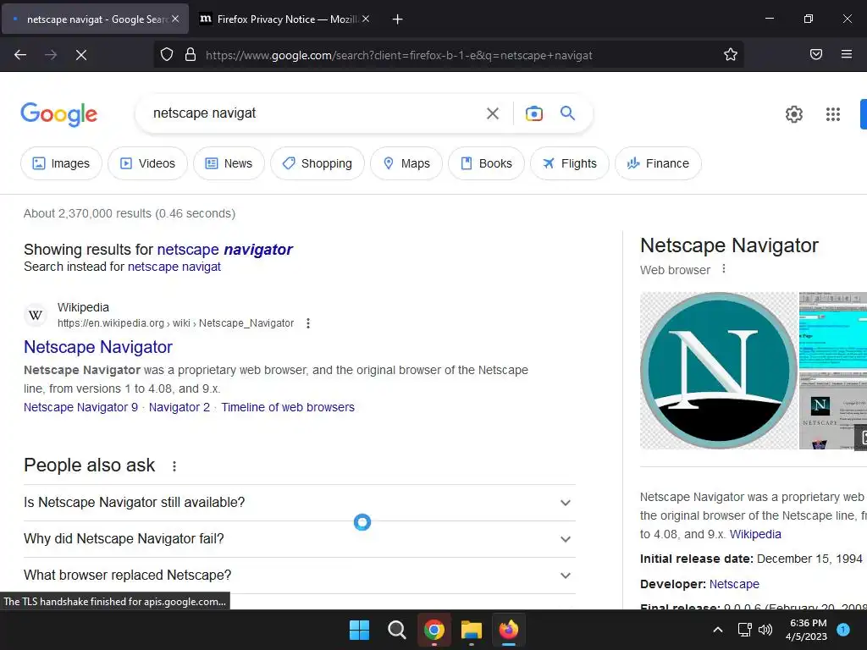Close the Firefox Privacy Notice tab
This screenshot has width=867, height=650.
(366, 19)
